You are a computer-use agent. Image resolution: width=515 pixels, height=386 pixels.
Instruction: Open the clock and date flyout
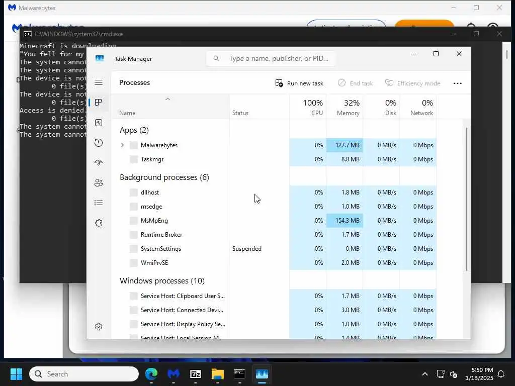coord(479,374)
